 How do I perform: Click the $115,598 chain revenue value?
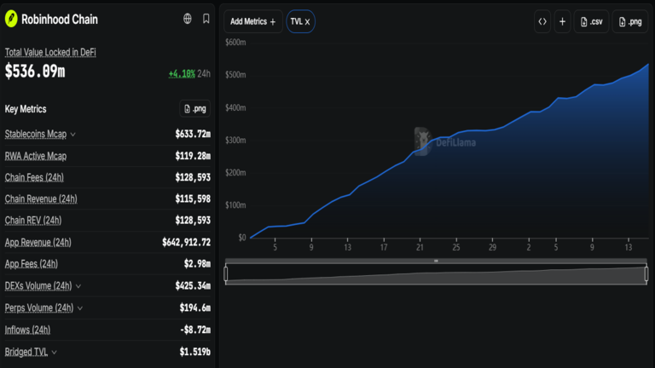[193, 199]
